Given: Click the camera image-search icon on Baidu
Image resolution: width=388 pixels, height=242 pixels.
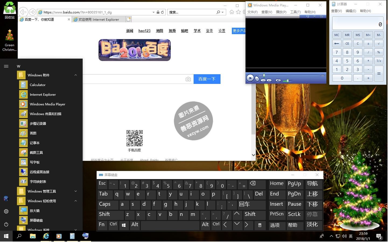Looking at the screenshot, I should (x=188, y=79).
